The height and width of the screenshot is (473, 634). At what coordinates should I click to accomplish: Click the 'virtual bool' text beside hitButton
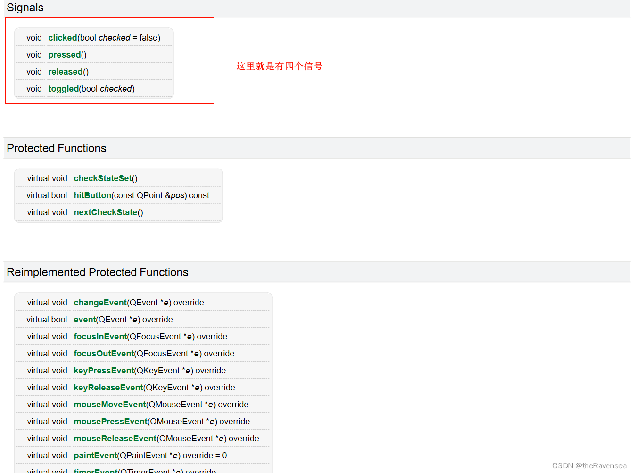[x=47, y=195]
